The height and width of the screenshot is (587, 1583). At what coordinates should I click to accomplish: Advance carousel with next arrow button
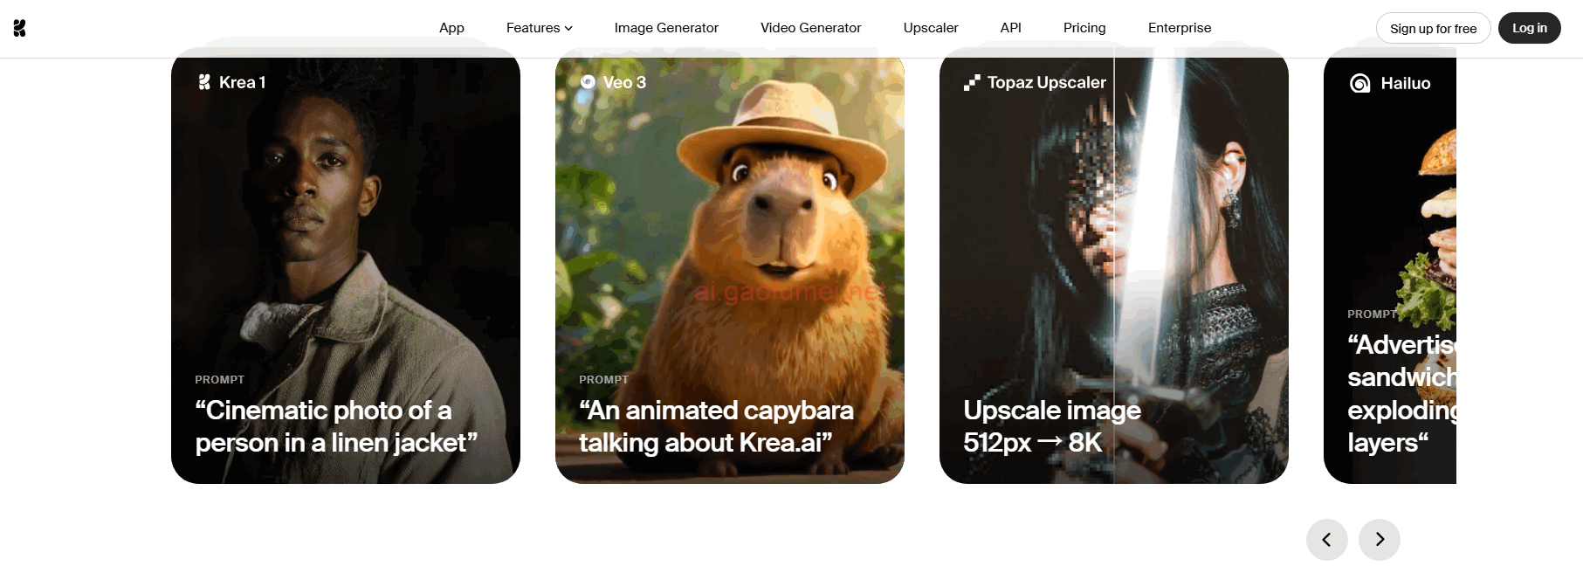pos(1379,540)
